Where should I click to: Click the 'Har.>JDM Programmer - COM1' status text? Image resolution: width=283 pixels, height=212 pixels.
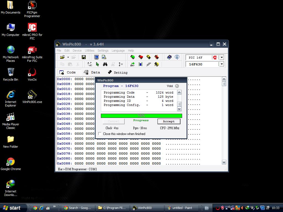77,169
